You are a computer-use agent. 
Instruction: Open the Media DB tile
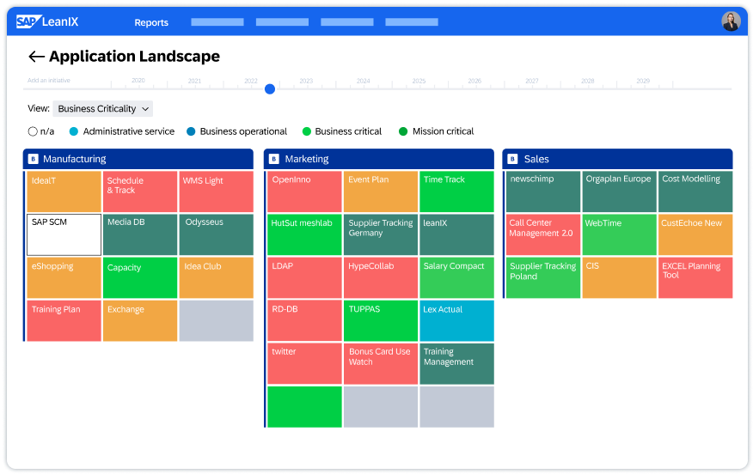(140, 234)
